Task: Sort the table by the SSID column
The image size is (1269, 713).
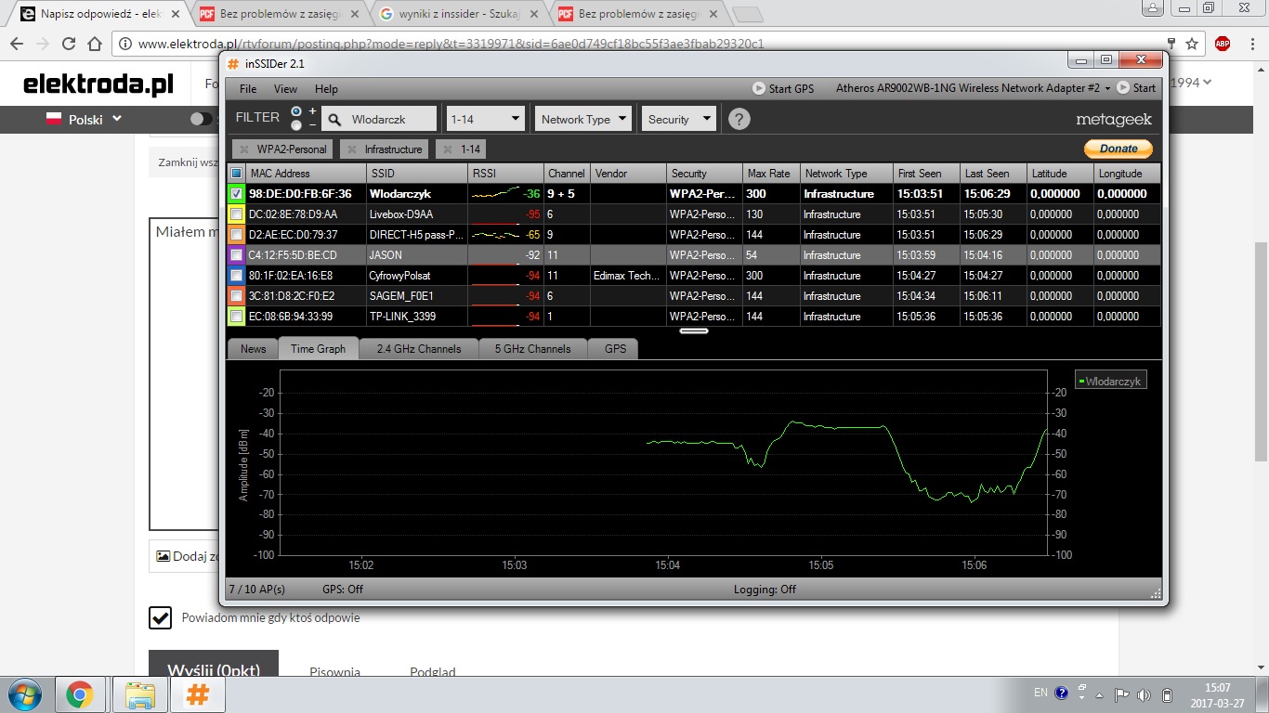Action: click(x=418, y=174)
